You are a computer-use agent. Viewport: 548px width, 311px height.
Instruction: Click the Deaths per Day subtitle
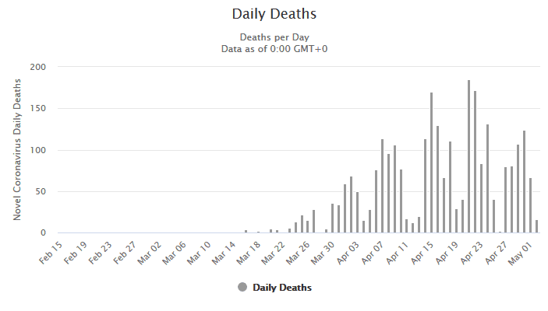click(274, 37)
